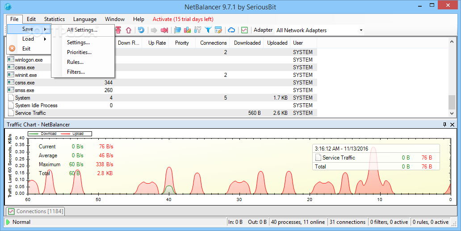Open the Window menu
Screen dimensions: 461x231
click(x=115, y=19)
